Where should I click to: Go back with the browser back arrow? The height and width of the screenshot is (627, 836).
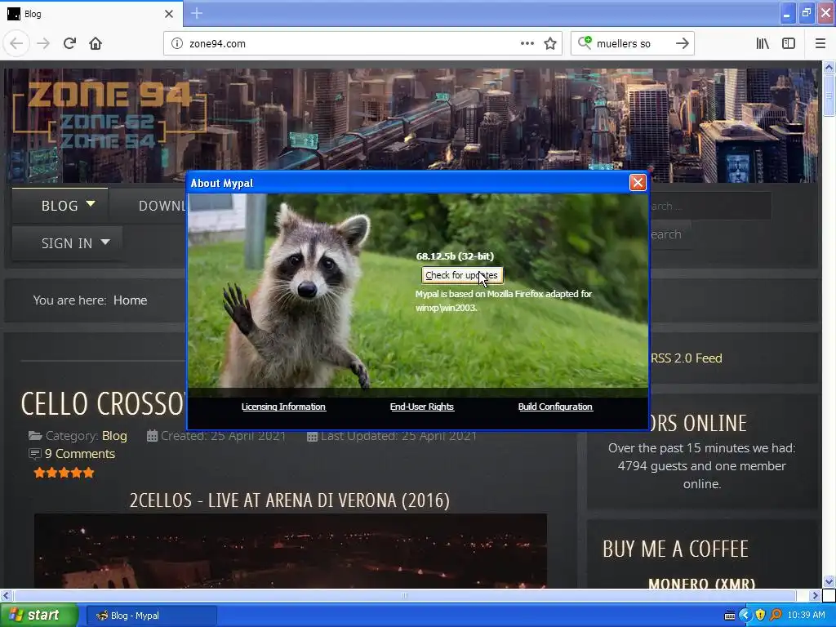pyautogui.click(x=16, y=43)
